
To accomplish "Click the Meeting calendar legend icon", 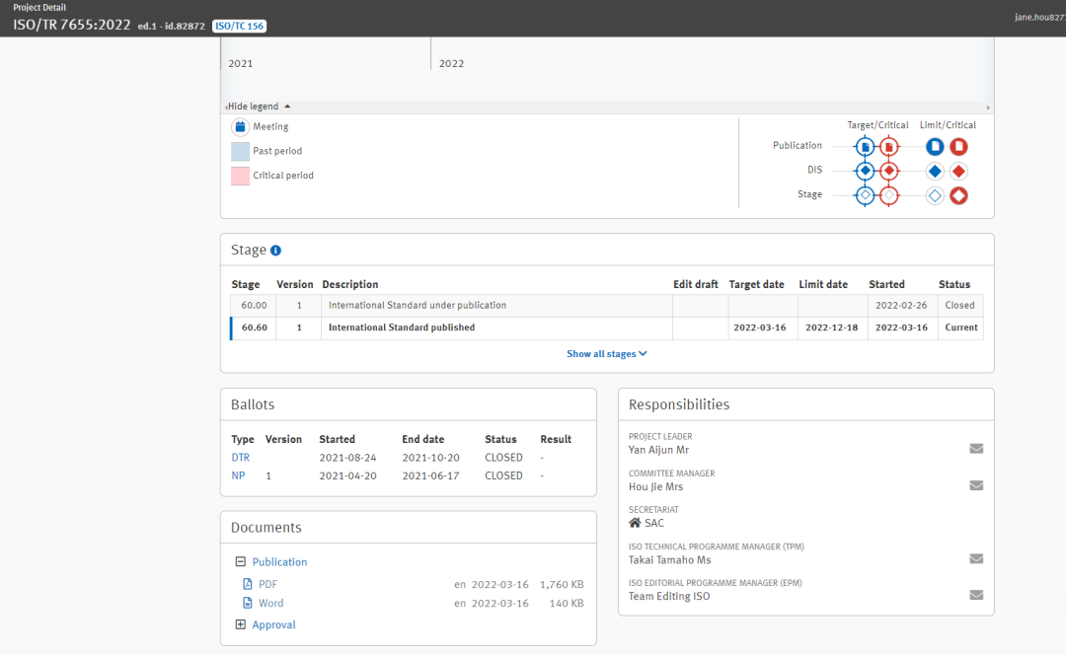I will [x=240, y=127].
